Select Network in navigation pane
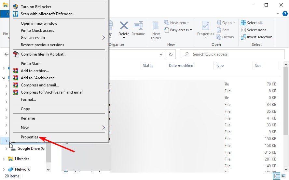Image resolution: width=289 pixels, height=180 pixels. tap(22, 169)
